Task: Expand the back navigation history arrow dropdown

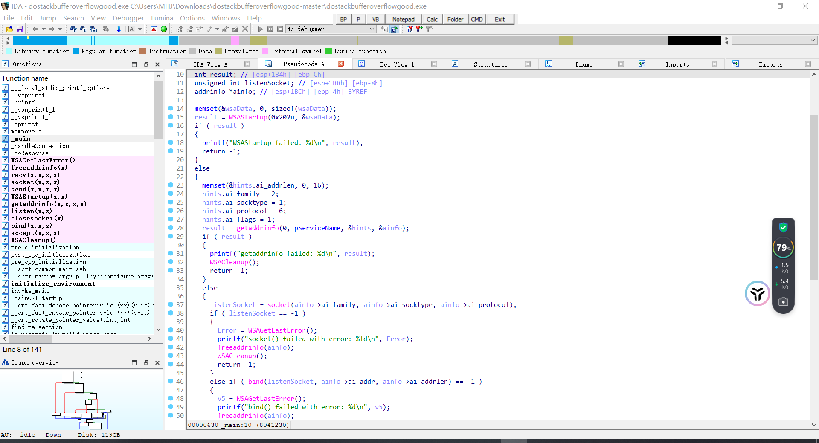Action: pos(43,29)
